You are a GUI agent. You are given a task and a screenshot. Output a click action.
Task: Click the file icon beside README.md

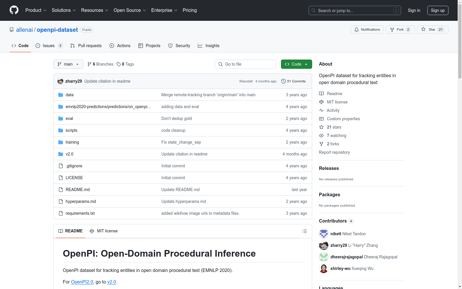61,190
